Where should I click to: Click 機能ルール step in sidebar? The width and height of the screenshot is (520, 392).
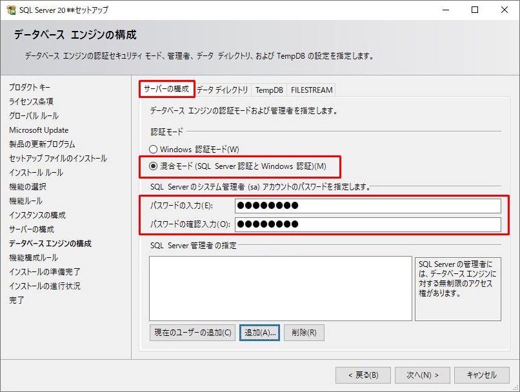tap(26, 201)
